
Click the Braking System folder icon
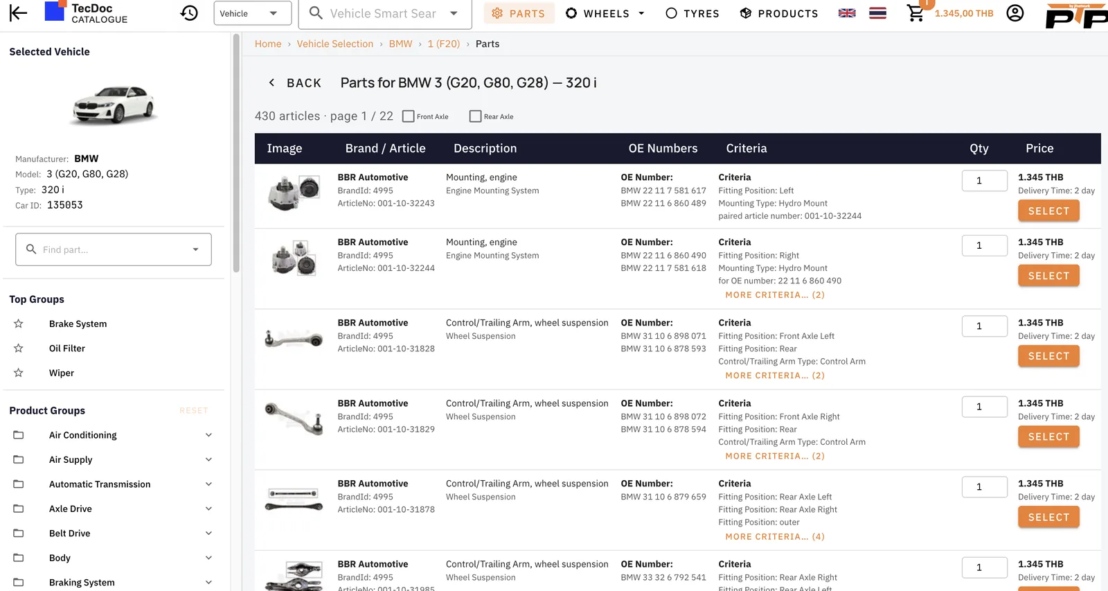pyautogui.click(x=19, y=583)
